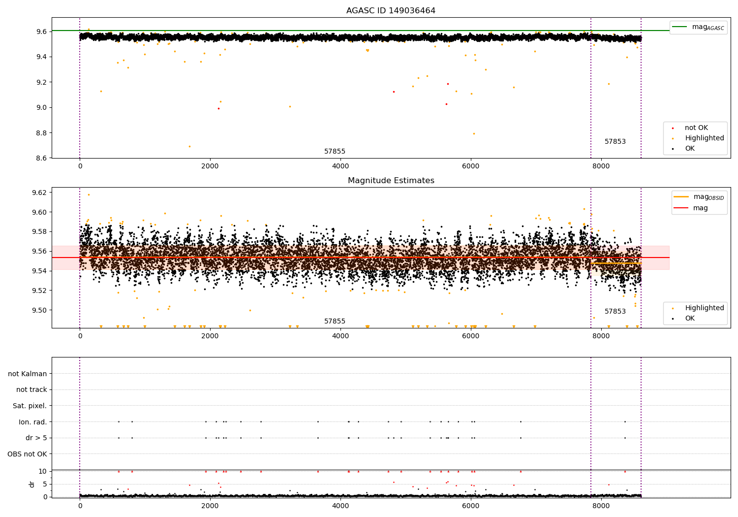Click the 'not Kalman' row label
Viewport: 738px width, 517px height.
[x=28, y=374]
